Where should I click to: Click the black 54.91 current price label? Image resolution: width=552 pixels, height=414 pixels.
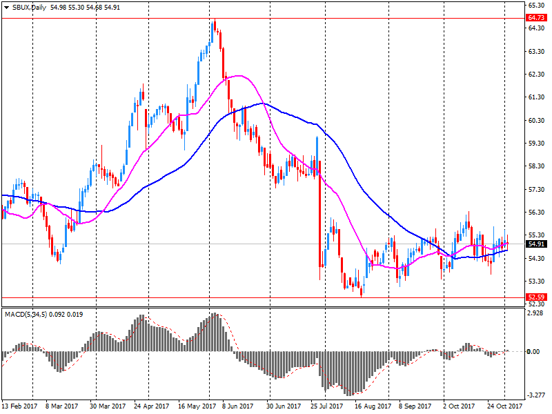pos(536,244)
